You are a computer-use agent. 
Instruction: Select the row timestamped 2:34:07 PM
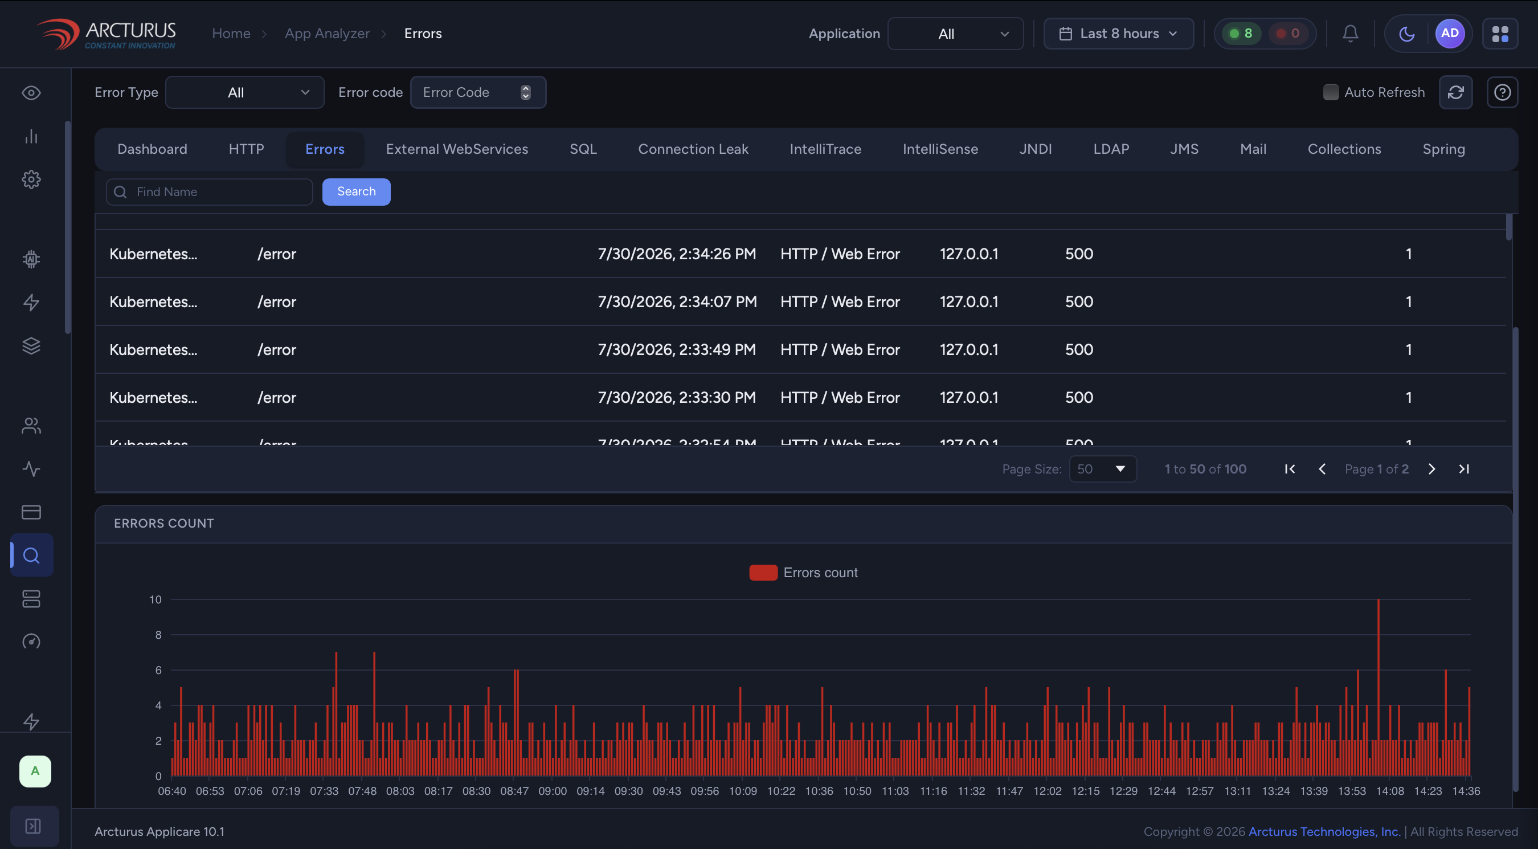click(x=800, y=301)
